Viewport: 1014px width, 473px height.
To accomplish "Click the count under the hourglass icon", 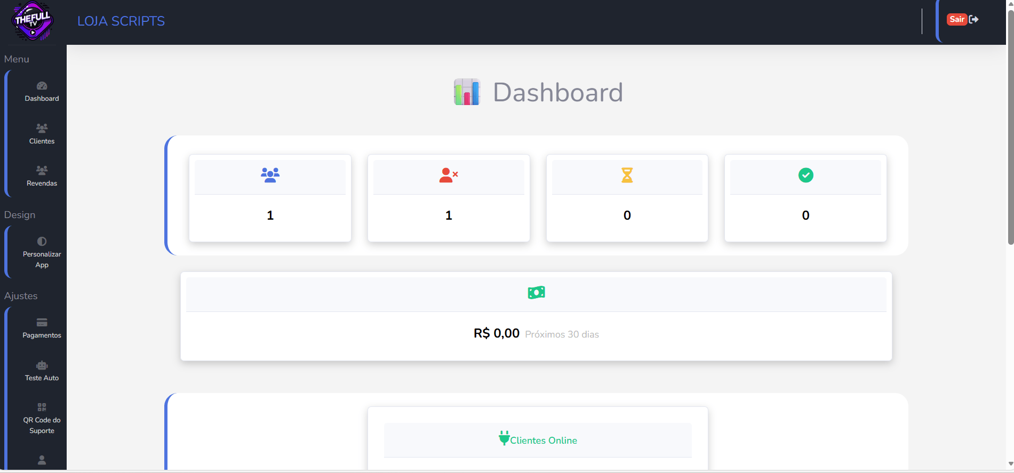I will (627, 215).
